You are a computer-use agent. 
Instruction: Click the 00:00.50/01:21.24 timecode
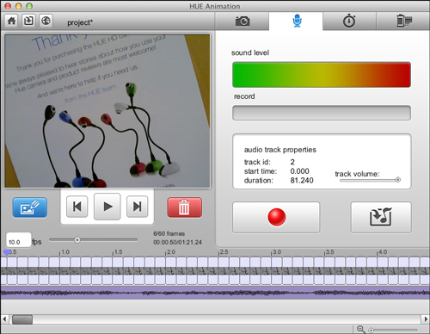(x=177, y=243)
